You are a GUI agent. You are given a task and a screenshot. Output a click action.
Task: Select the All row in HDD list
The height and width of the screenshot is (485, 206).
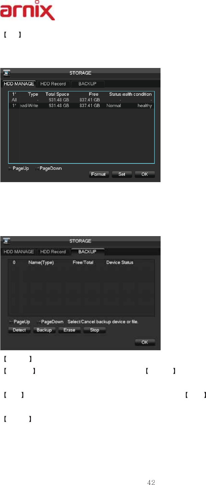point(82,100)
